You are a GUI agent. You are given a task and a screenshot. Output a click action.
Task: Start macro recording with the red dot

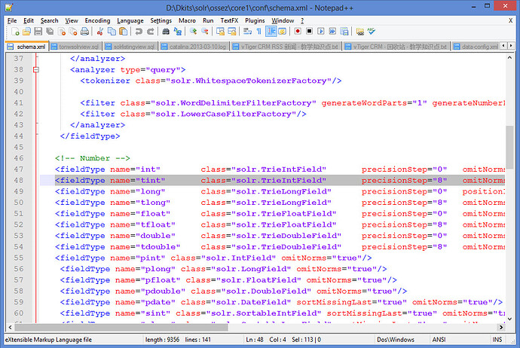coord(298,32)
